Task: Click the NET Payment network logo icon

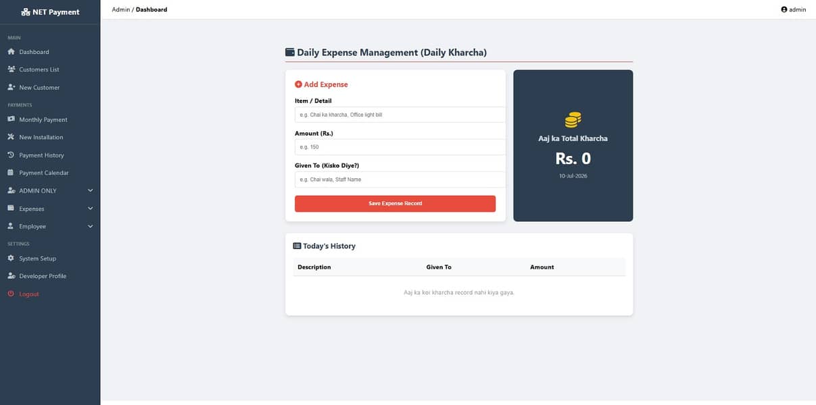Action: [26, 12]
